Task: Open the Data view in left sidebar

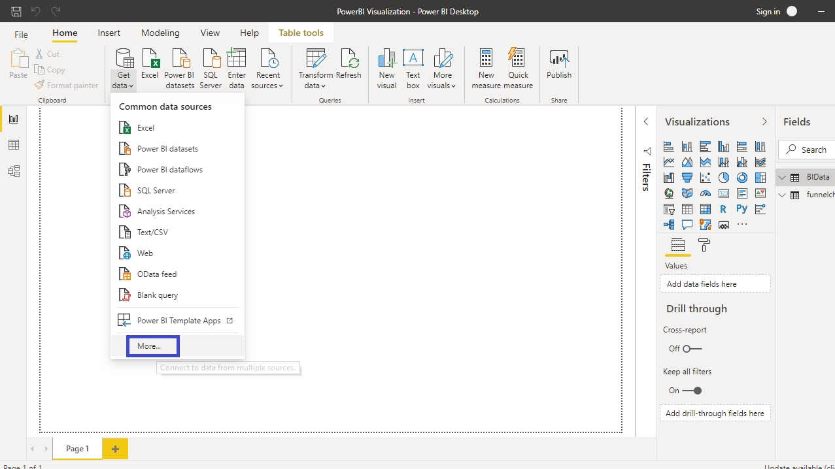Action: [x=14, y=145]
